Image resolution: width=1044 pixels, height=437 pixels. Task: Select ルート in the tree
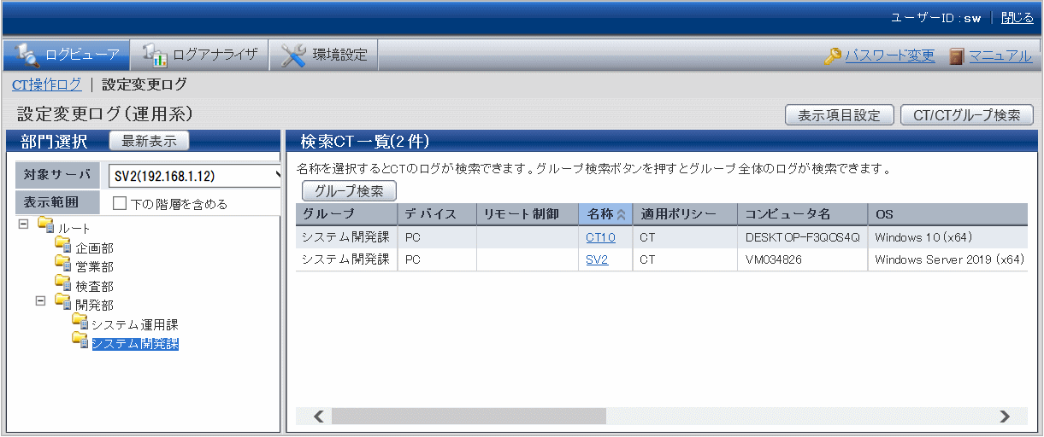(x=74, y=229)
